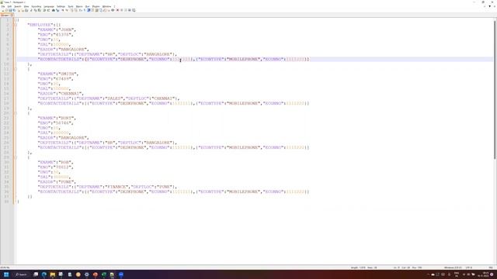
Task: Click the Save All toolbar icon
Action: pyautogui.click(x=14, y=10)
